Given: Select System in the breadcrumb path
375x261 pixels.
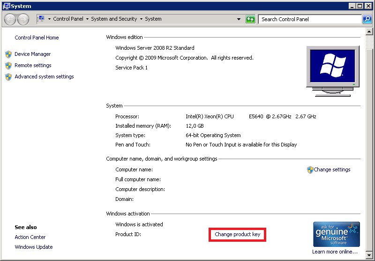Looking at the screenshot, I should click(153, 19).
